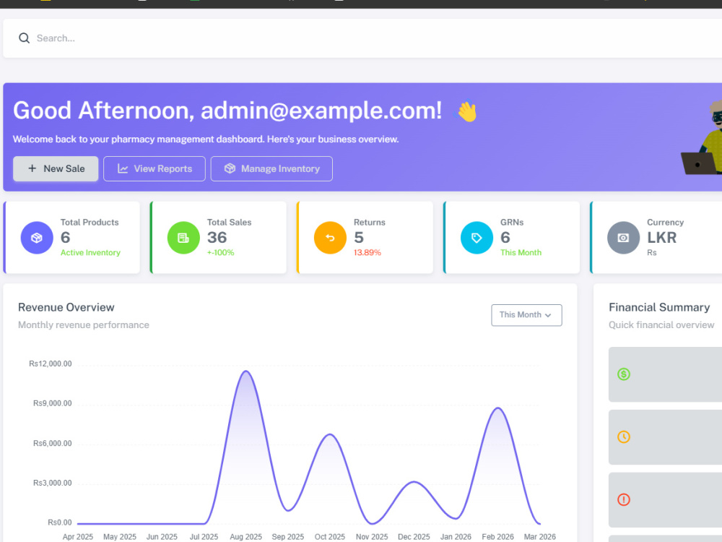Click the "+-100%" sales change text
The height and width of the screenshot is (542, 722).
220,252
